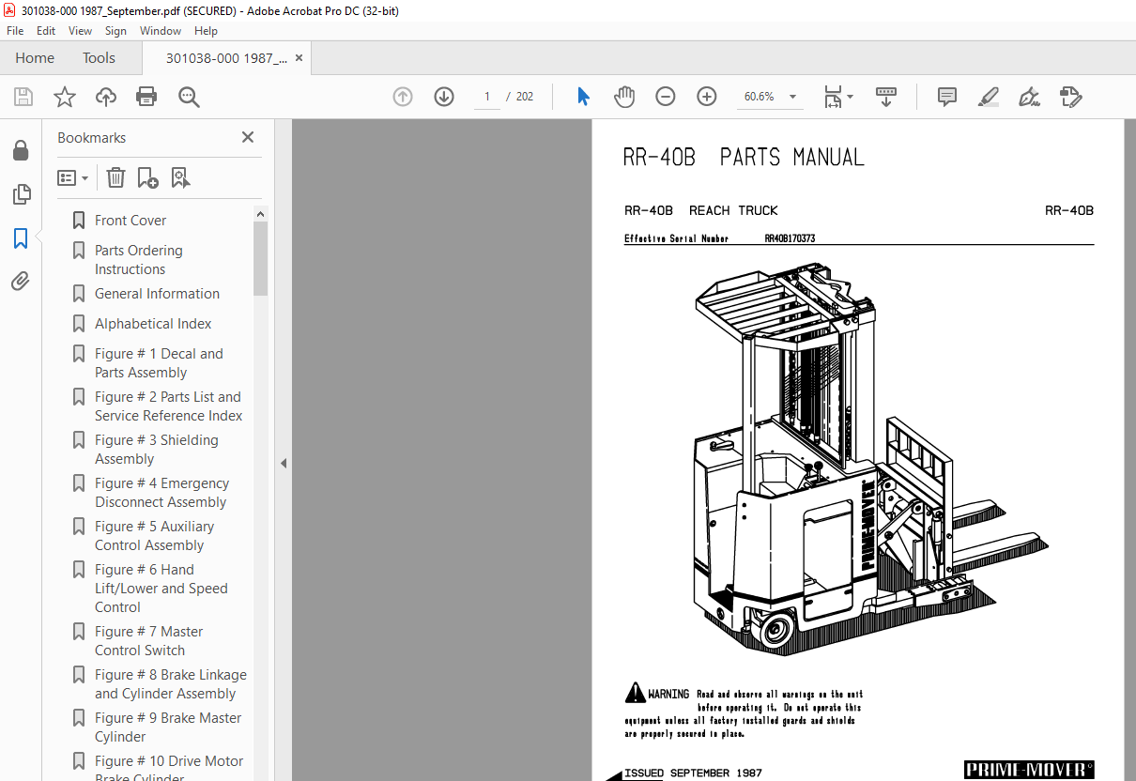Open the Help menu
This screenshot has height=781, width=1136.
pyautogui.click(x=206, y=31)
